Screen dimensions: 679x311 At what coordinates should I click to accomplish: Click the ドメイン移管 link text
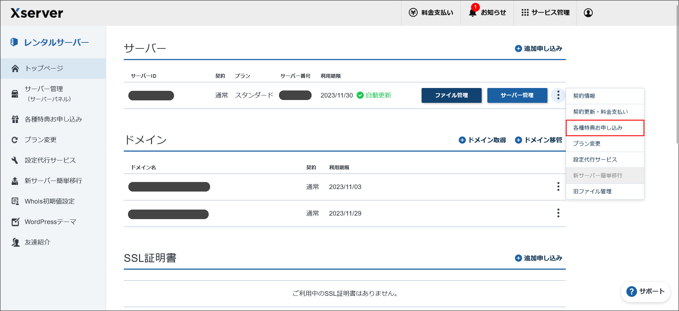pos(543,140)
